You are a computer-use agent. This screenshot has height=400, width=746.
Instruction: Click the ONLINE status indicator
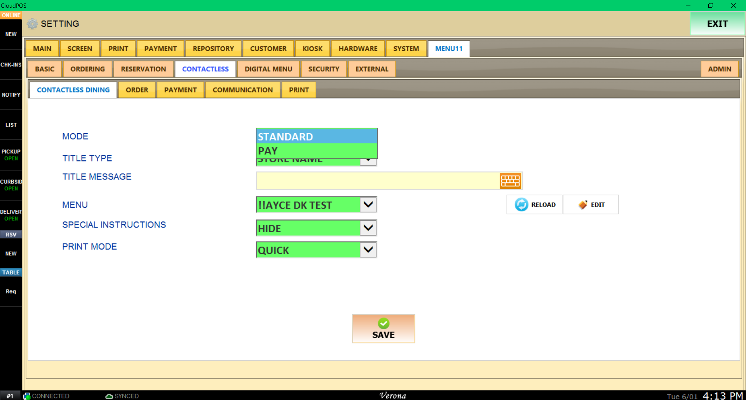coord(11,15)
